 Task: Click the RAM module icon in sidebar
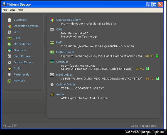9,38
